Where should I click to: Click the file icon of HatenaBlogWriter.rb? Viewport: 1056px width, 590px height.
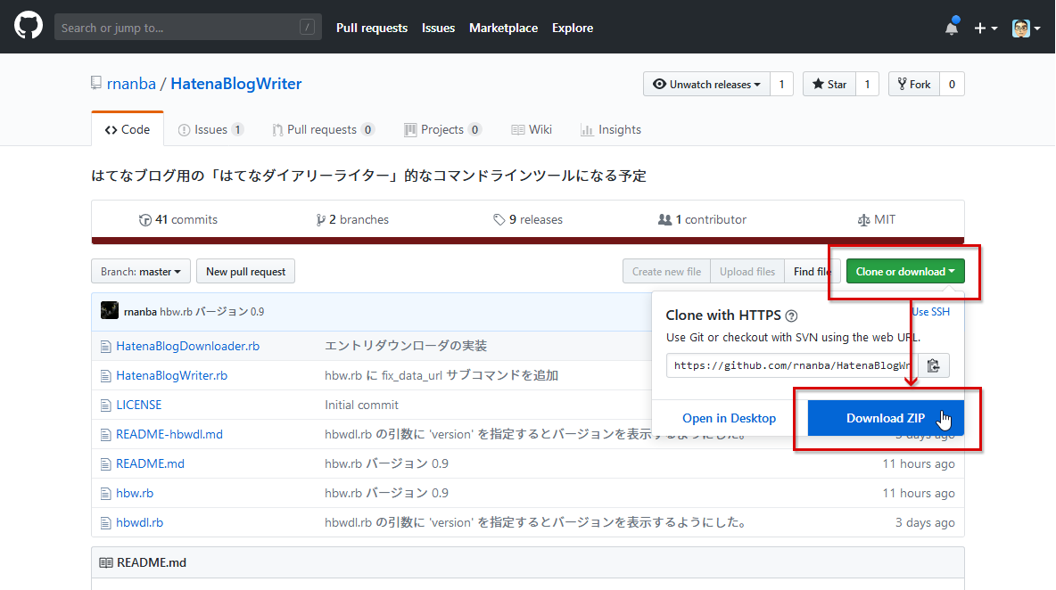(106, 376)
